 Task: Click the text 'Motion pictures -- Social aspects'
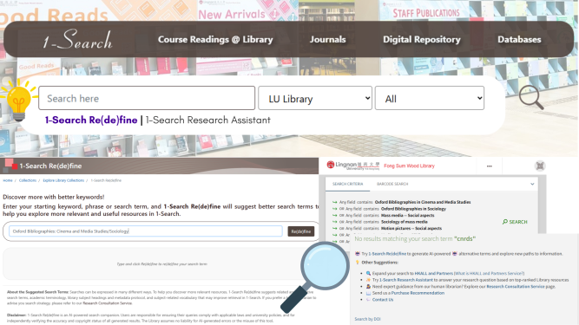411,229
